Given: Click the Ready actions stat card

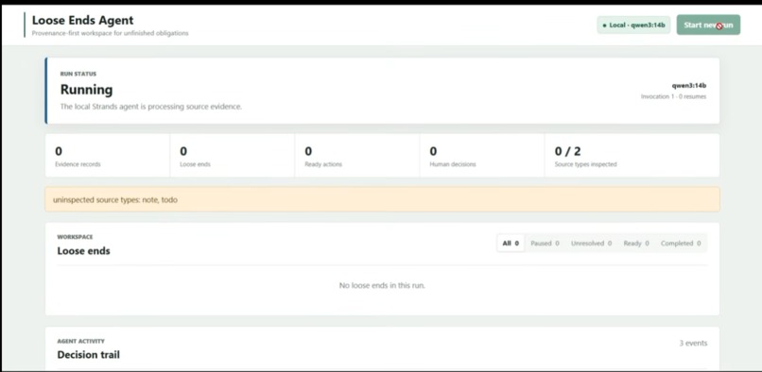Looking at the screenshot, I should click(357, 156).
